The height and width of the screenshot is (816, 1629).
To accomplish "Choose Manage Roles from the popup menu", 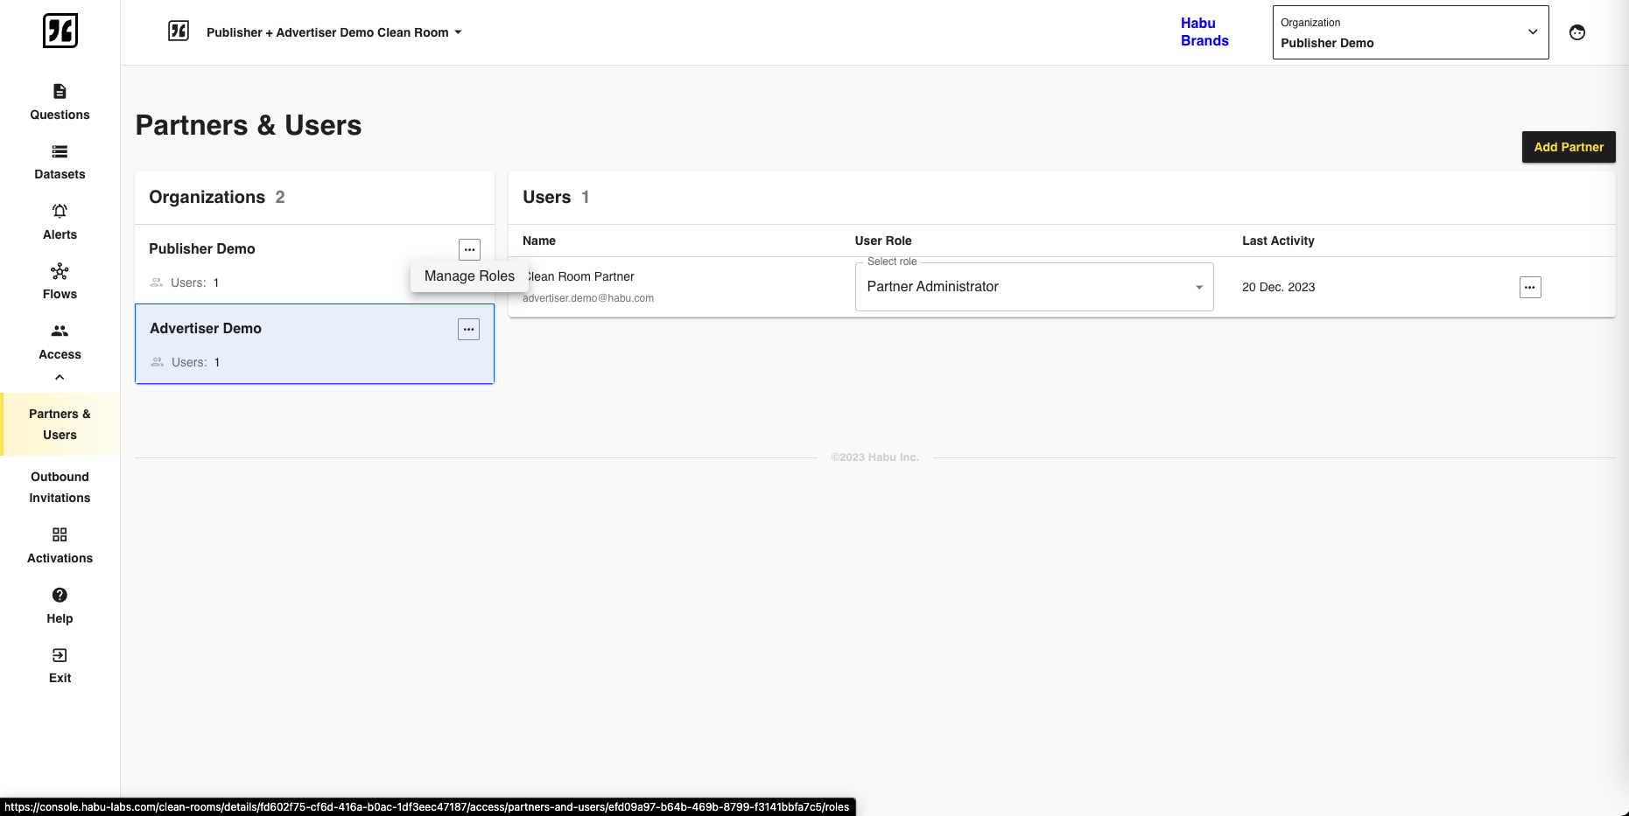I will click(x=469, y=276).
